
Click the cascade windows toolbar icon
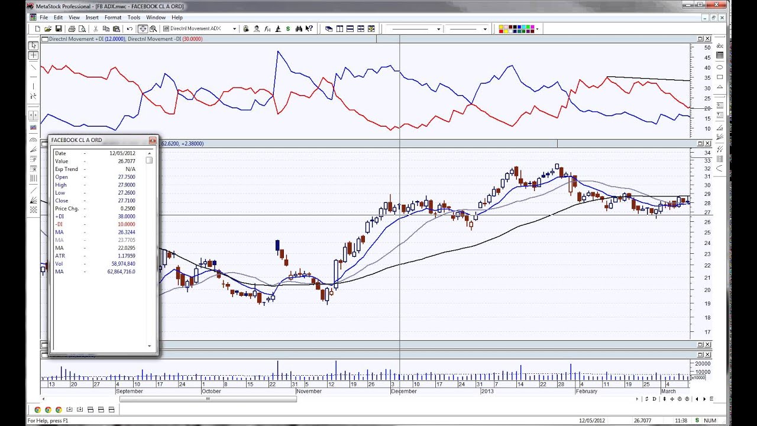(x=329, y=28)
